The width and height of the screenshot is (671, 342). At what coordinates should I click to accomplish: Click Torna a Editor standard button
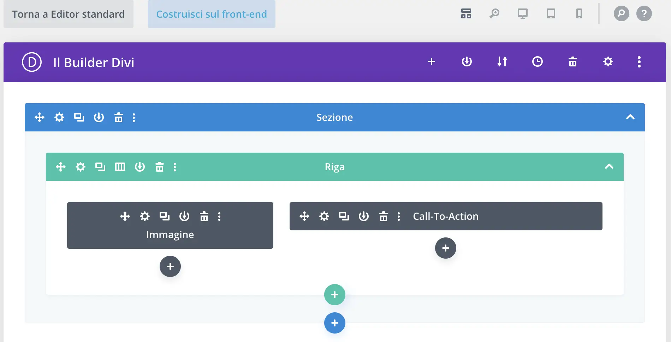68,14
